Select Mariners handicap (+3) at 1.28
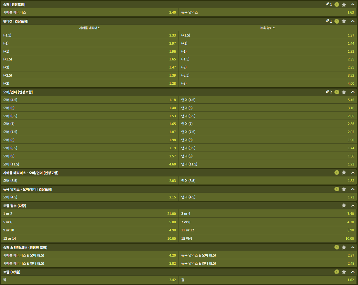Viewport: 358px width, 285px height. 90,83
